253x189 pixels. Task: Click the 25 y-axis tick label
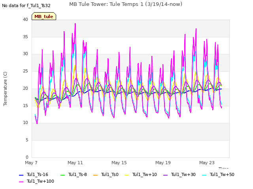tap(25, 71)
